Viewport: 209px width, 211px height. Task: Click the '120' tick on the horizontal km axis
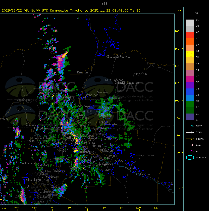tap(156, 208)
